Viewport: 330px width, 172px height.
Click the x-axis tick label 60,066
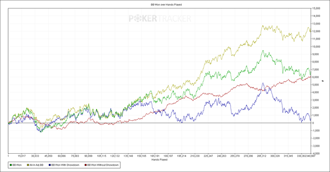(62, 156)
